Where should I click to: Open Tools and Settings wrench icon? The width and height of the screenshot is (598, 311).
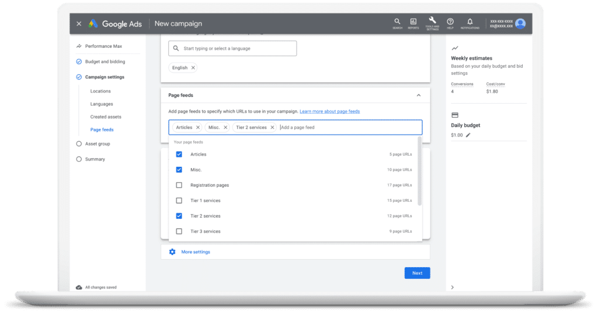432,23
